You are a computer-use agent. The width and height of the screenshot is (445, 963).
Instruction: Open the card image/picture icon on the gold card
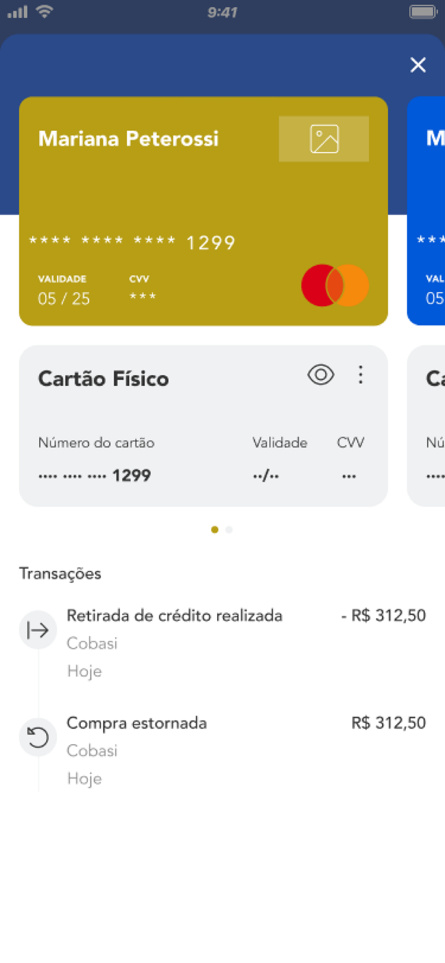tap(324, 139)
